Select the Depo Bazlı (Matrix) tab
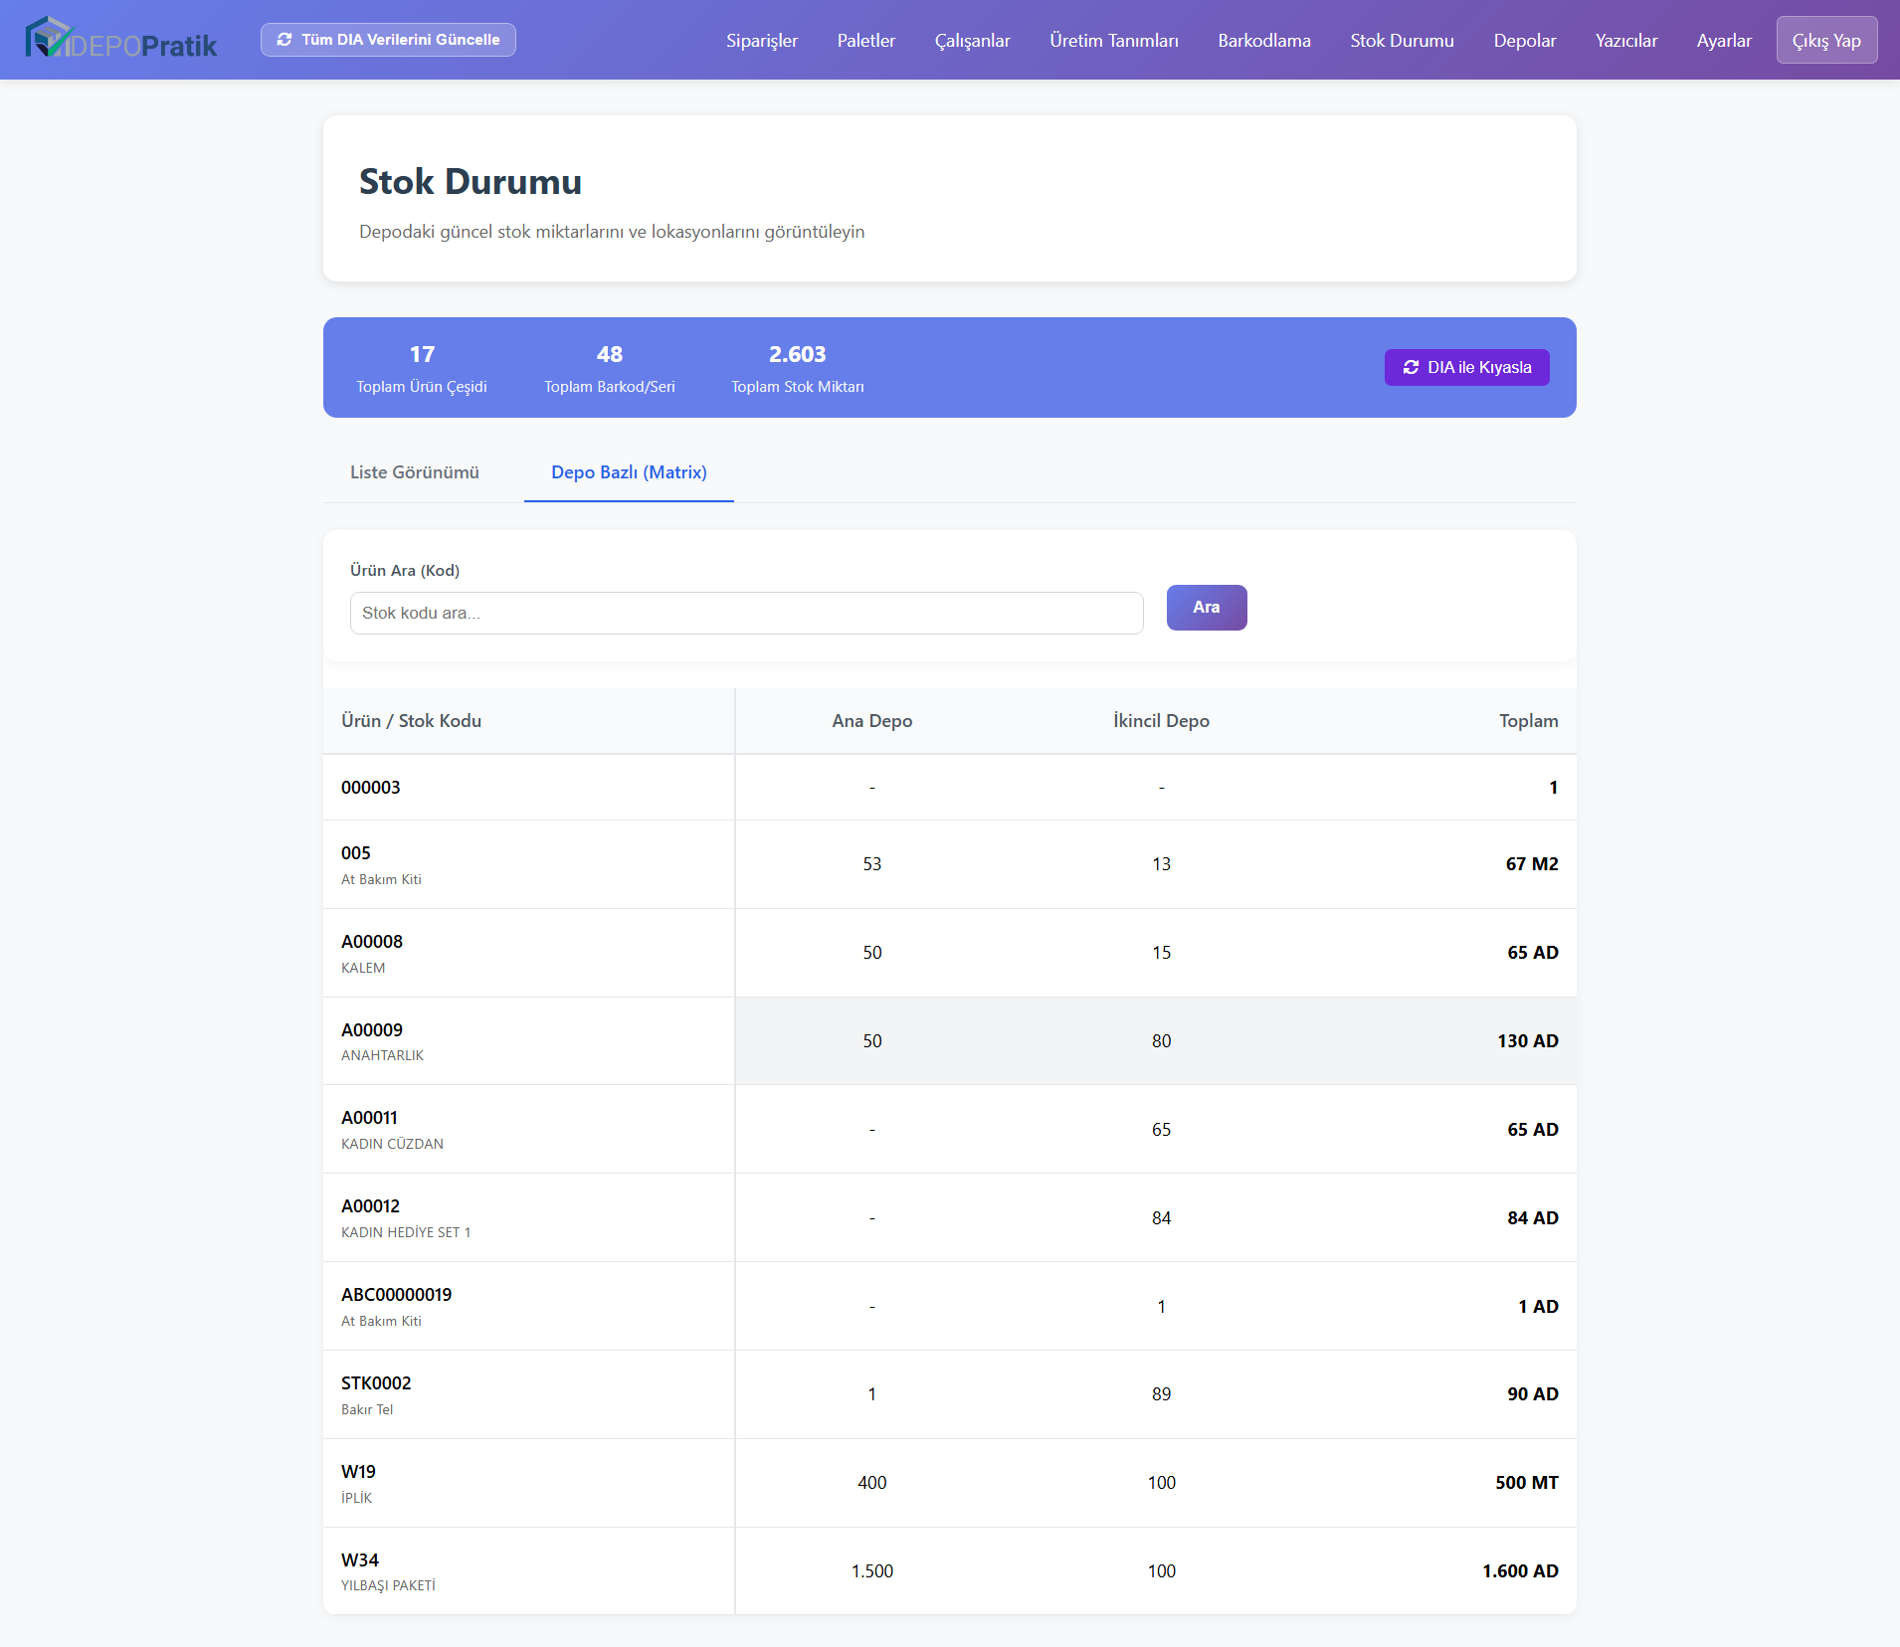1900x1647 pixels. click(629, 472)
